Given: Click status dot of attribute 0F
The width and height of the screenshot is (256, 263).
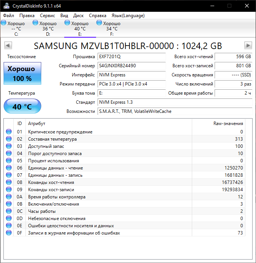Looking at the screenshot, I should [x=9, y=233].
